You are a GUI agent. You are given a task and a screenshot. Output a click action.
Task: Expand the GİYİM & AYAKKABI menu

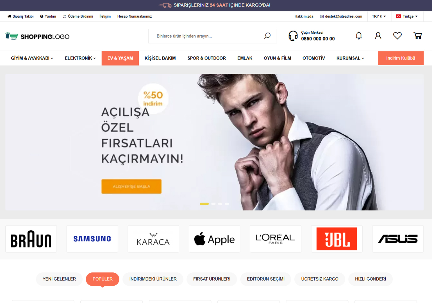[x=32, y=58]
